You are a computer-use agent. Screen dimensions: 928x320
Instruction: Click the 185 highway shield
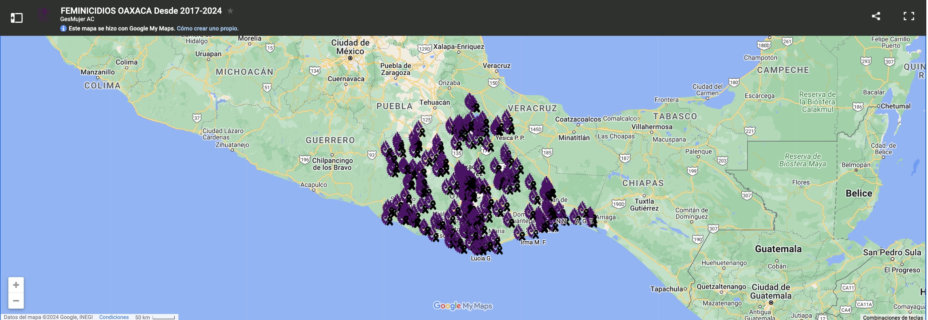pyautogui.click(x=547, y=152)
